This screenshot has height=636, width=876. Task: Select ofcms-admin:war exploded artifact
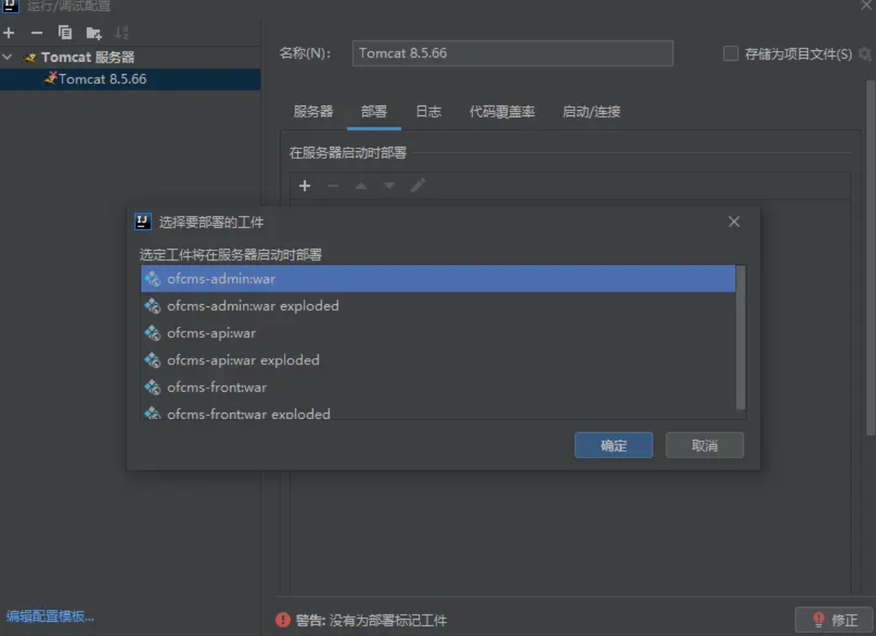(x=438, y=306)
